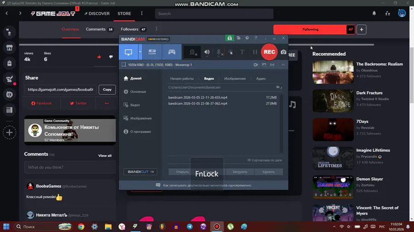Image resolution: width=414 pixels, height=232 pixels.
Task: Collapse Bandicam panel with the up chevron
Action: click(283, 65)
